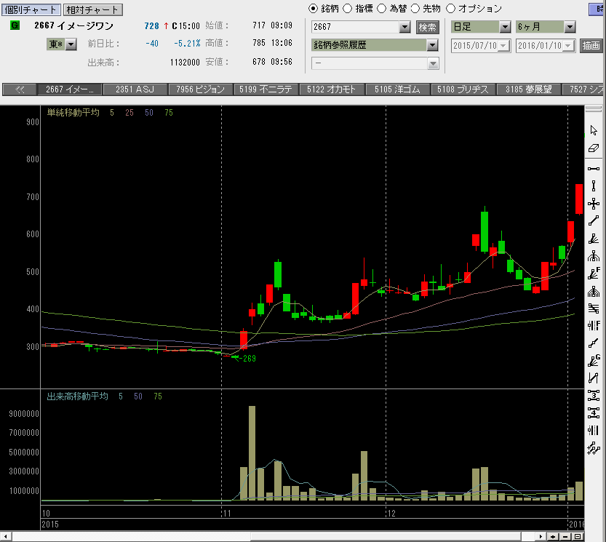Select the 先物 radio button
The image size is (606, 542).
click(415, 9)
